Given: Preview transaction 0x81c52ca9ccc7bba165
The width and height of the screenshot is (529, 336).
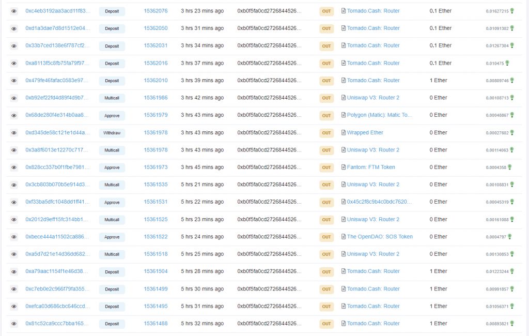Looking at the screenshot, I should click(14, 324).
